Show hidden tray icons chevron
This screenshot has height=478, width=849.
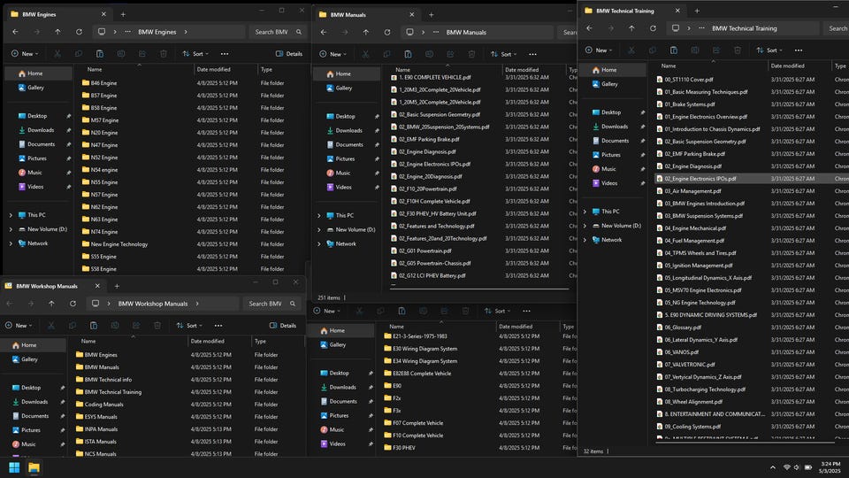[x=773, y=467]
